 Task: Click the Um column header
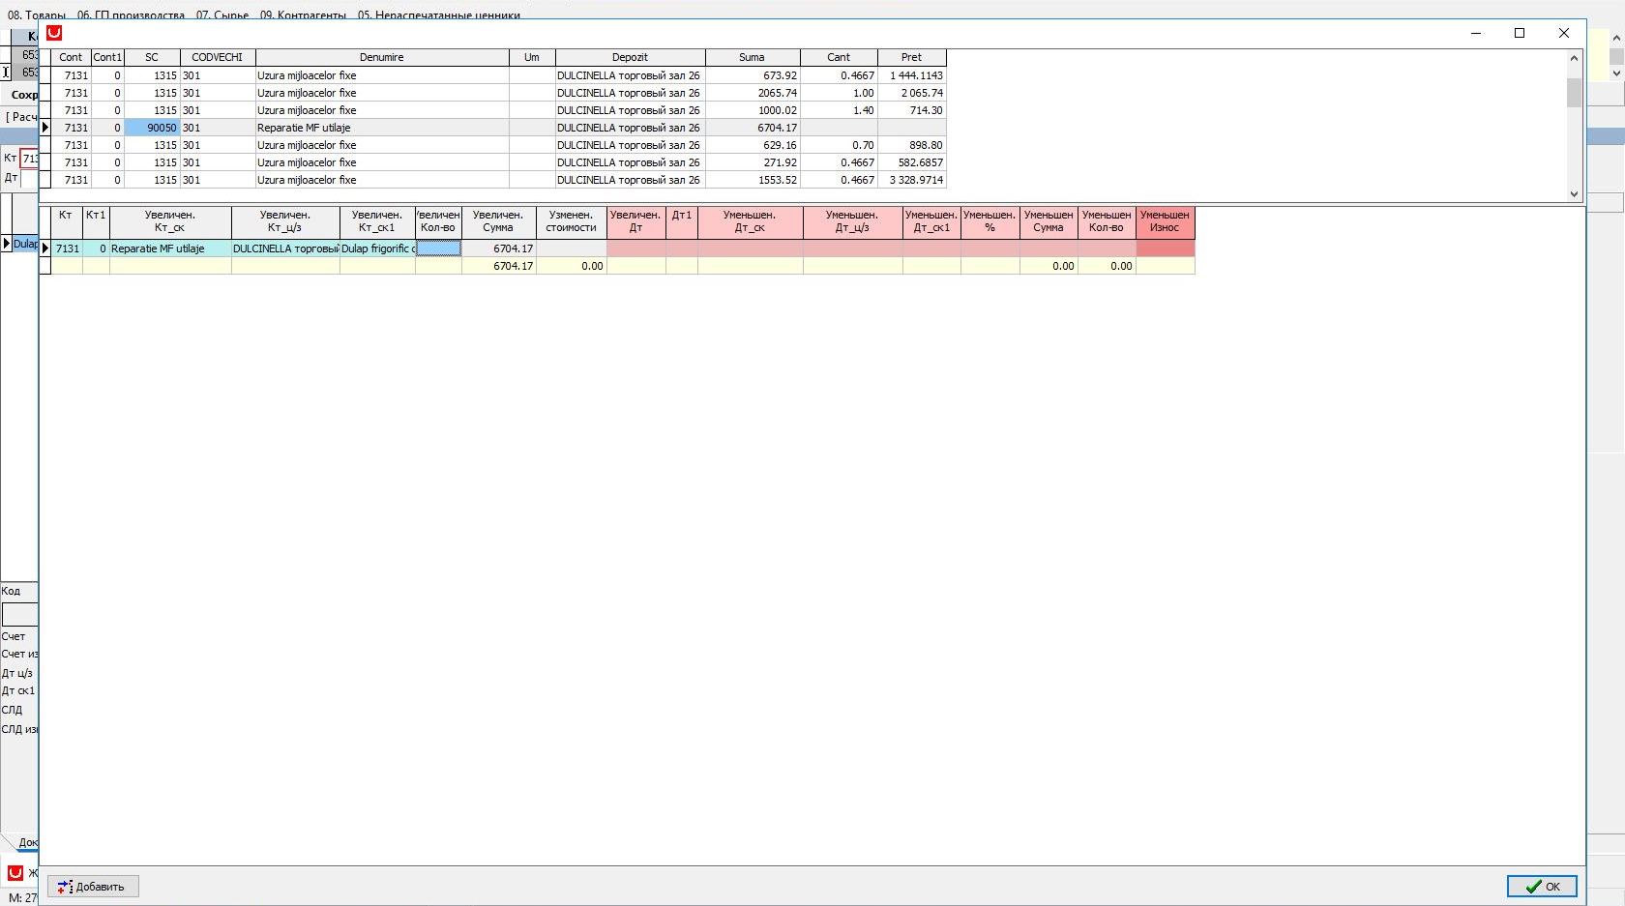[532, 58]
